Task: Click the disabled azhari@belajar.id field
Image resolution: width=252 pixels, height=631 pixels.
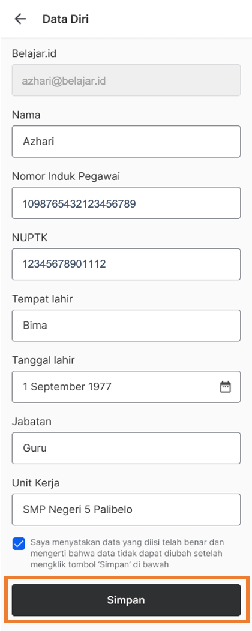Action: (x=126, y=80)
